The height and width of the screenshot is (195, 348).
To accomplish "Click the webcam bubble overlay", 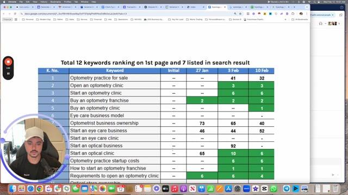I will [x=34, y=148].
